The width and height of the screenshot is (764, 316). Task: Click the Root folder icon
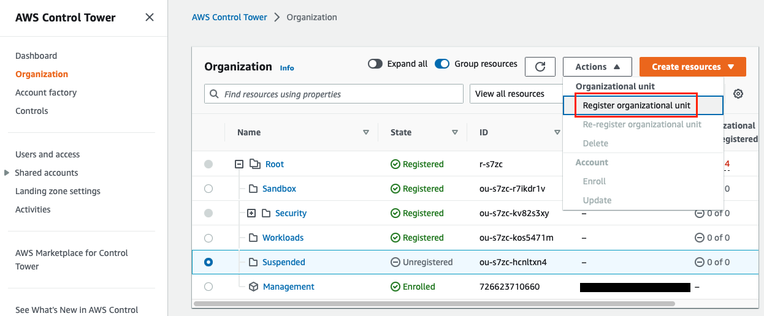[x=254, y=164]
